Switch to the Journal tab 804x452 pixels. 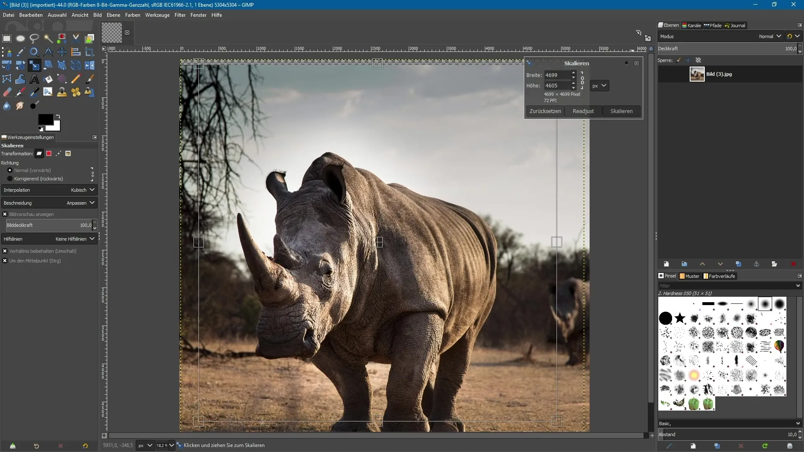click(x=735, y=26)
